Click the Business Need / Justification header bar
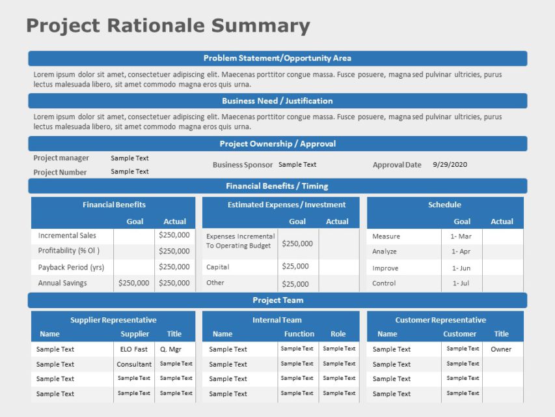Viewport: 555px width, 417px height. coord(277,100)
